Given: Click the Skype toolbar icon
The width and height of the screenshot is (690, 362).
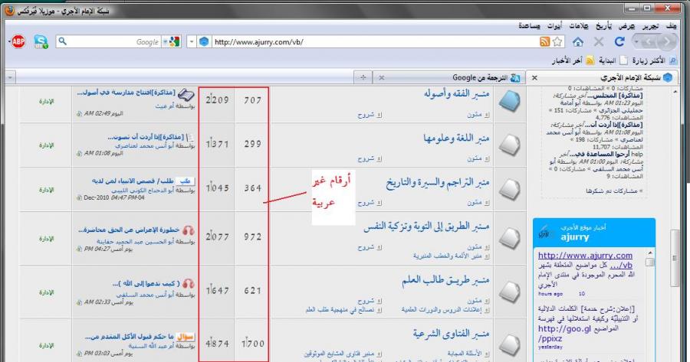Looking at the screenshot, I should pyautogui.click(x=40, y=42).
